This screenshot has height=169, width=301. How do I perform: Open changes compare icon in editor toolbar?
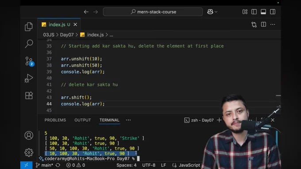click(x=254, y=25)
